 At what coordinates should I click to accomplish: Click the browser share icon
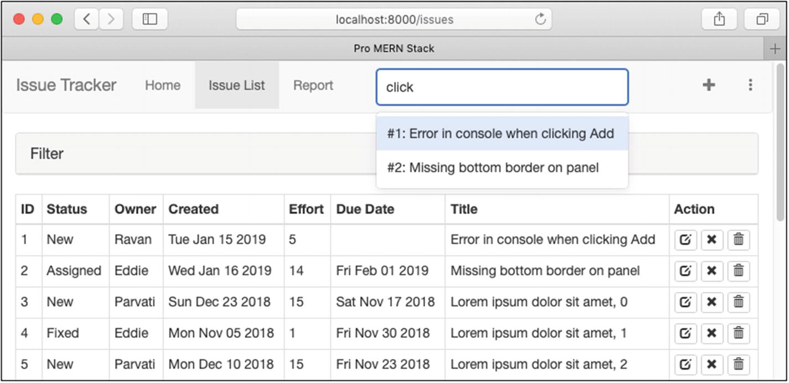click(719, 19)
